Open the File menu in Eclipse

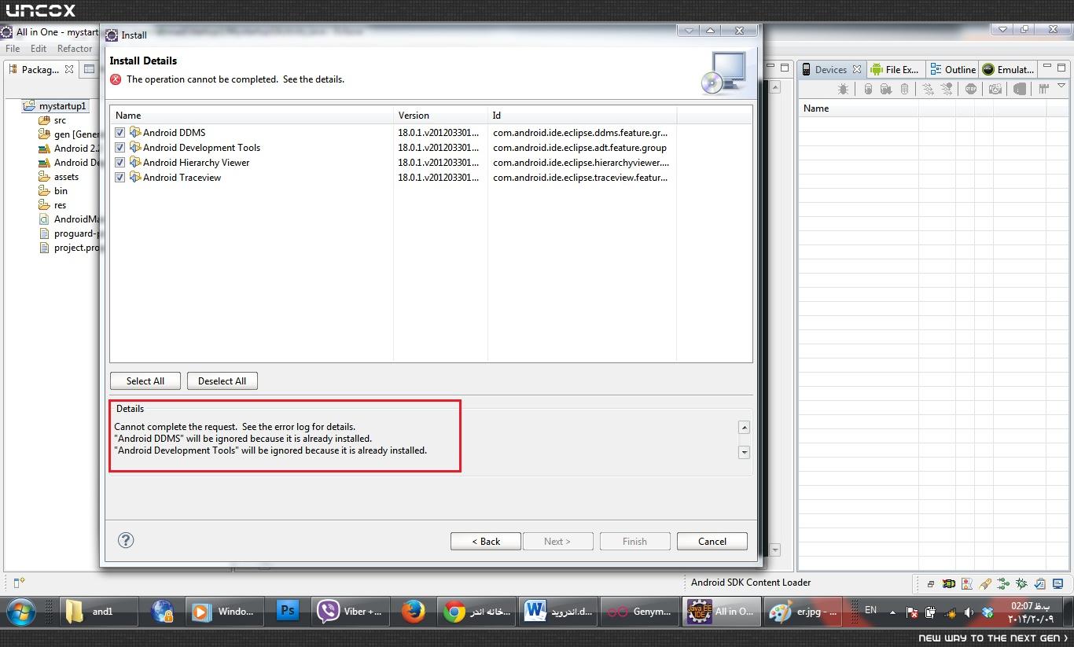[x=13, y=49]
